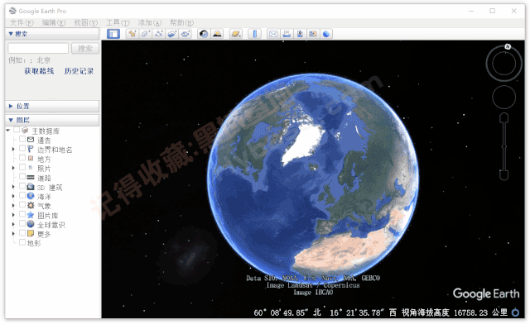Image resolution: width=530 pixels, height=324 pixels.
Task: Expand the 边界和地名 tree node
Action: pyautogui.click(x=13, y=149)
